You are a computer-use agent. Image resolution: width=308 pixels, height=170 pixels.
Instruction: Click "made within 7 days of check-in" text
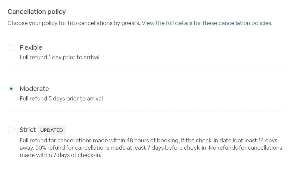click(x=60, y=155)
